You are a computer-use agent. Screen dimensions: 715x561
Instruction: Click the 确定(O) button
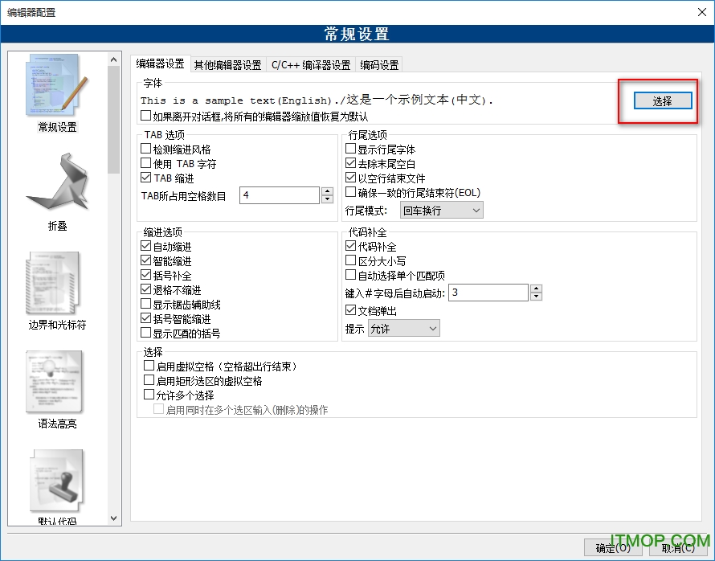[x=613, y=548]
